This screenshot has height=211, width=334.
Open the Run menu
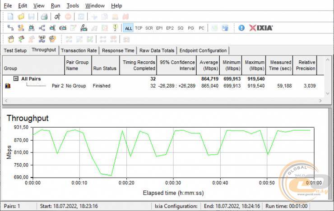[x=56, y=6]
